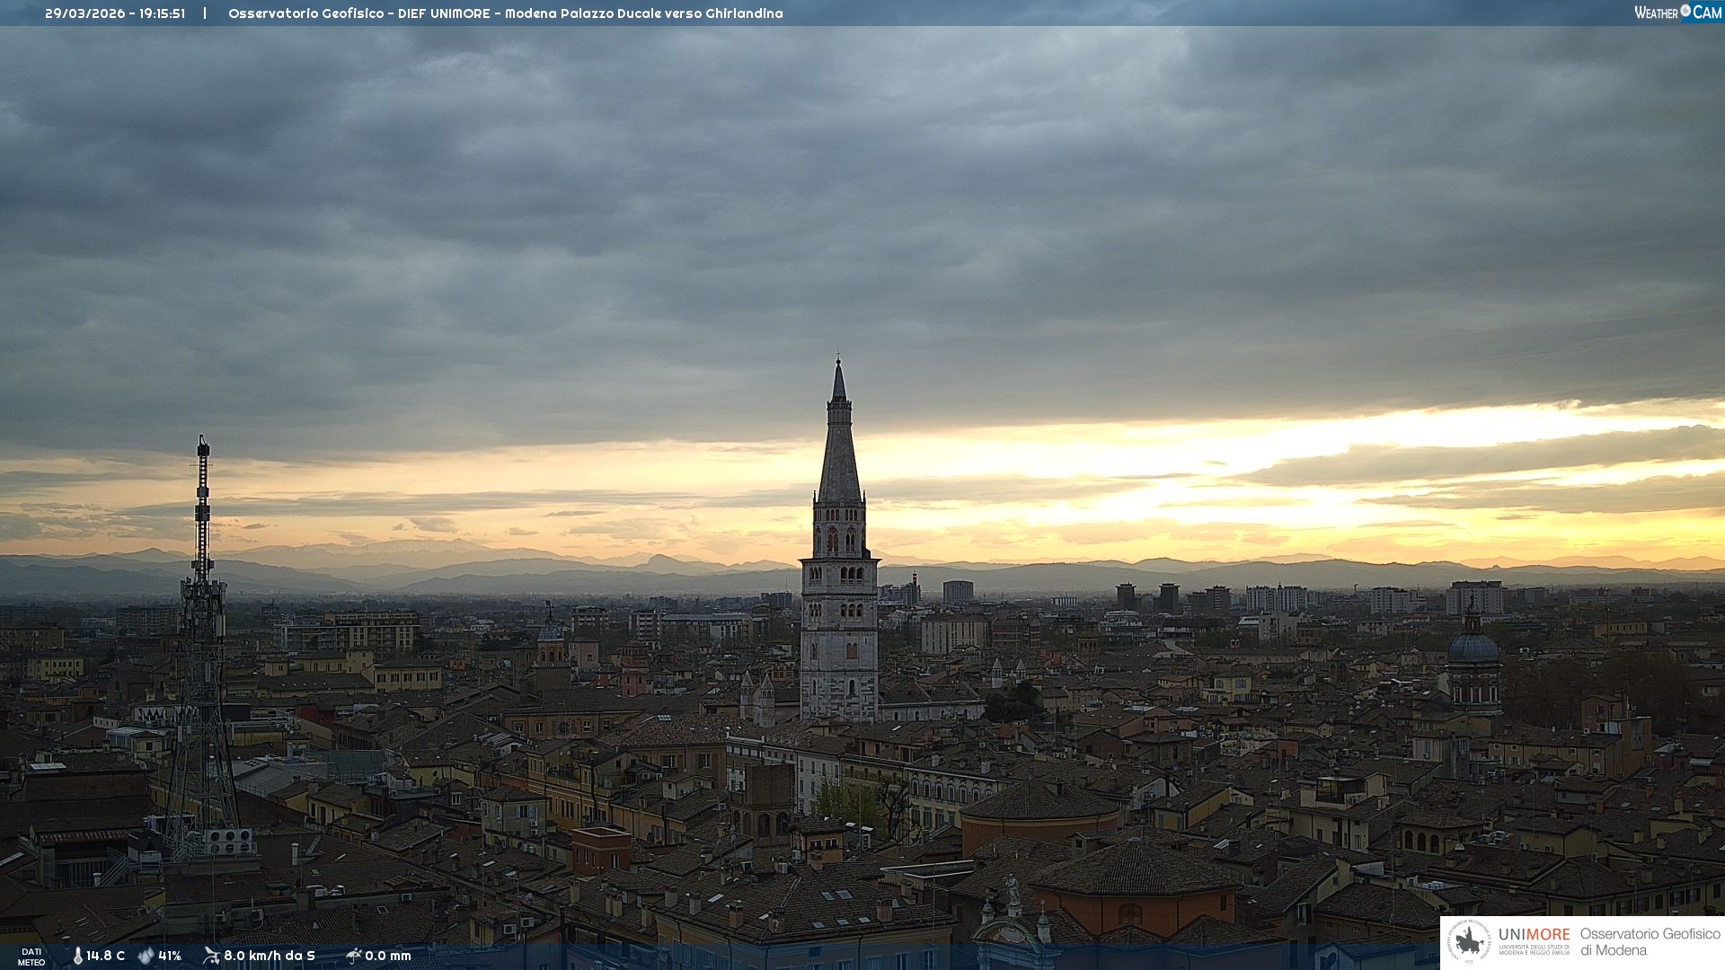Click the thermometer temperature icon
Image resolution: width=1725 pixels, height=970 pixels.
[77, 956]
